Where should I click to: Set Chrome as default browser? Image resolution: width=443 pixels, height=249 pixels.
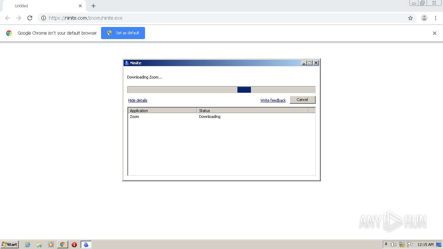pos(123,33)
